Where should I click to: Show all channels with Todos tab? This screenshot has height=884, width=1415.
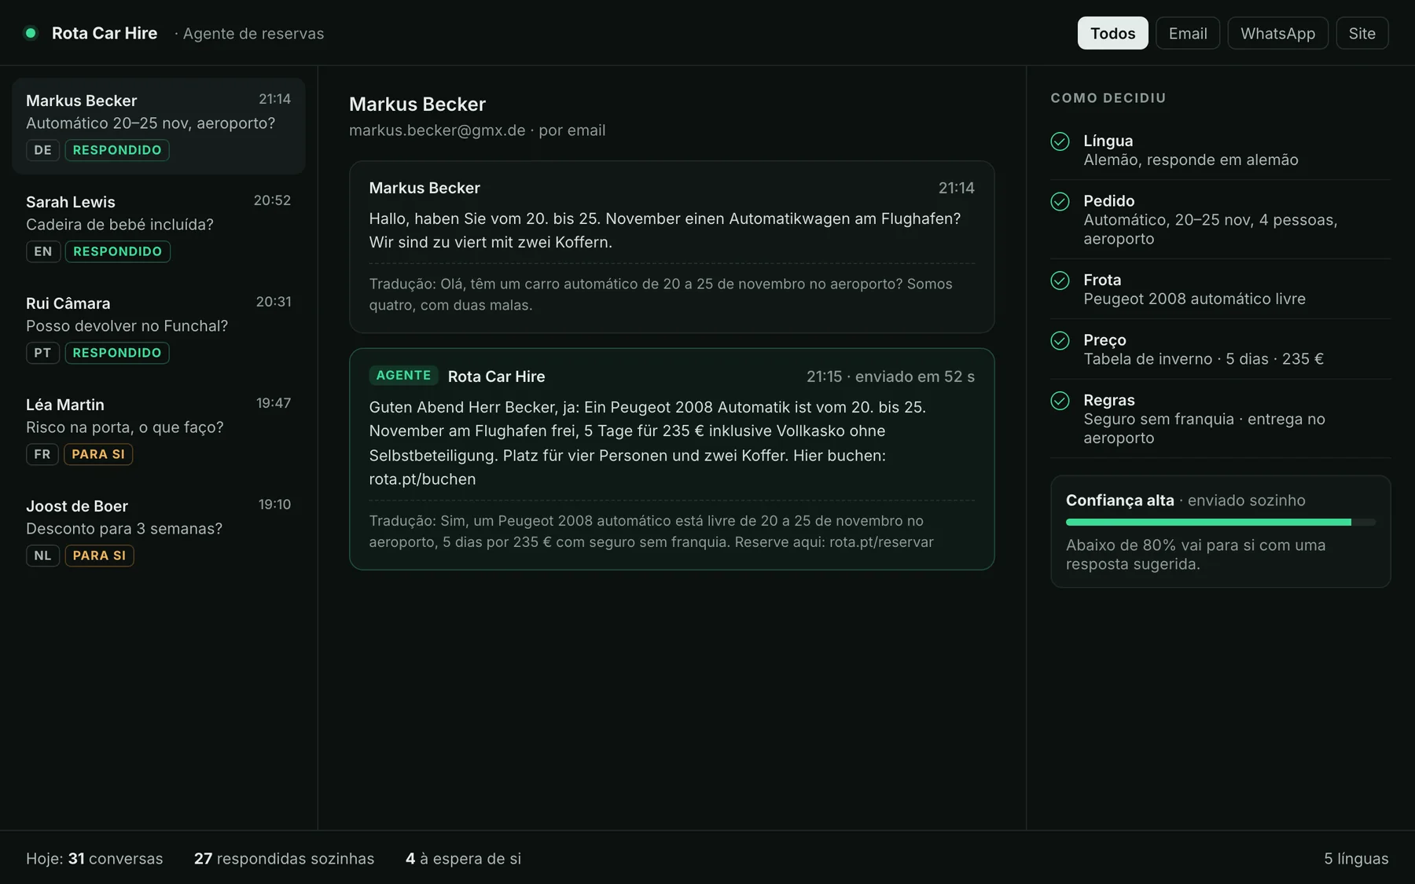[x=1112, y=33]
